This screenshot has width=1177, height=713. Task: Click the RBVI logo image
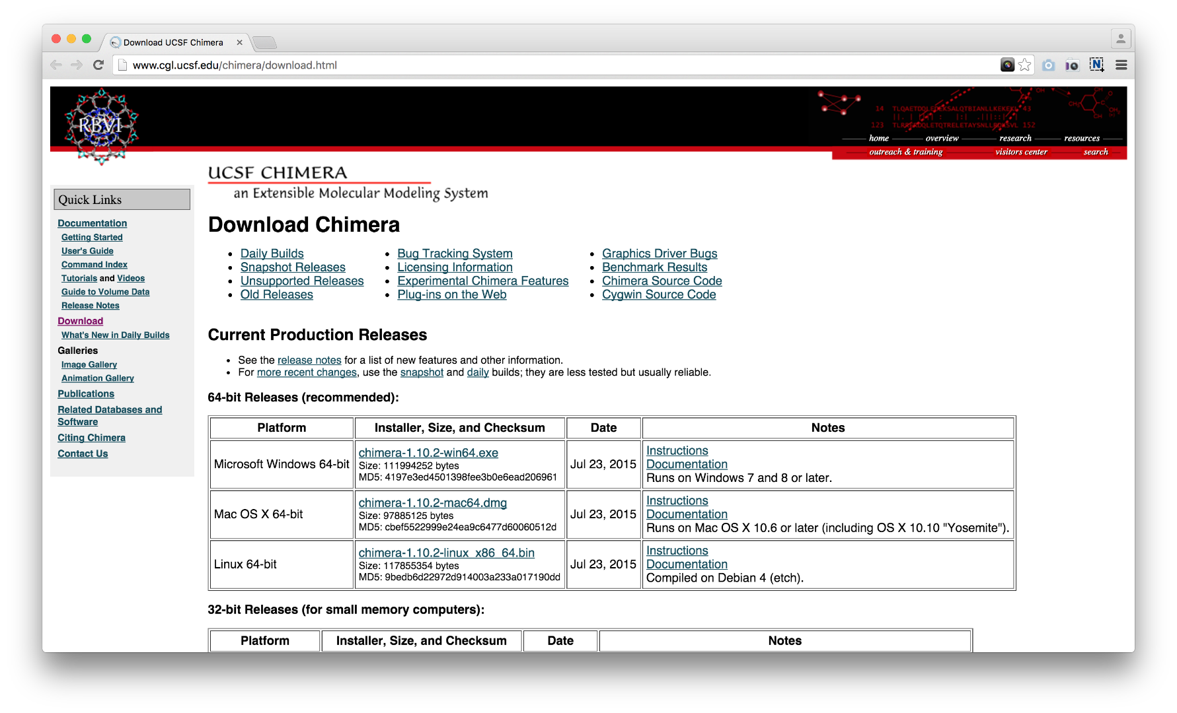coord(101,126)
